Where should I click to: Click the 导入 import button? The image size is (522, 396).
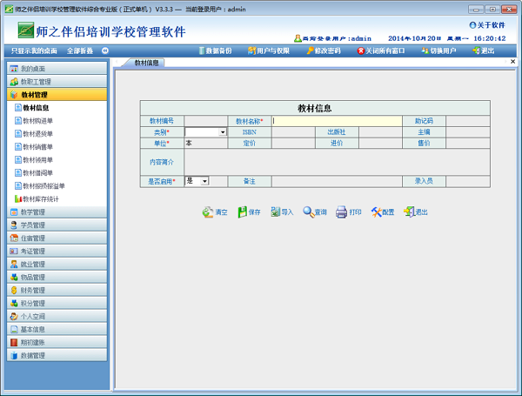tap(282, 211)
